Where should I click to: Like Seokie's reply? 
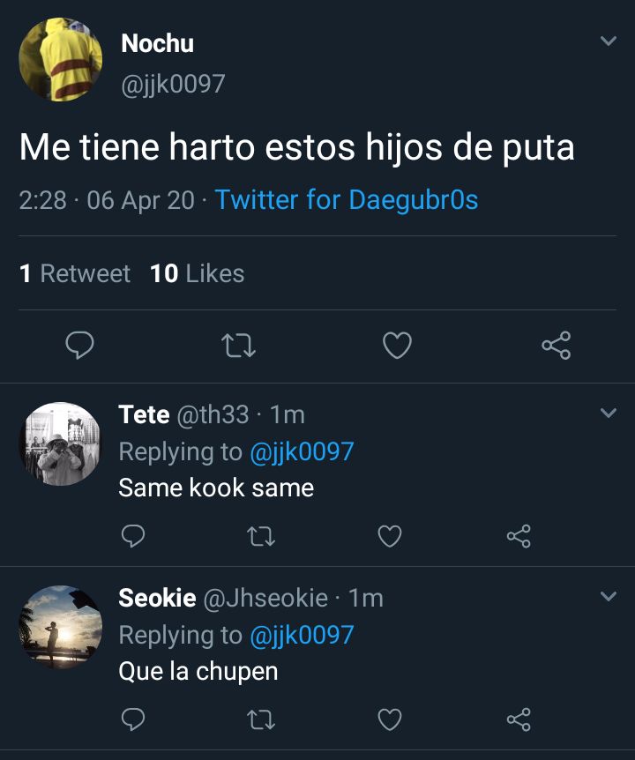[390, 719]
